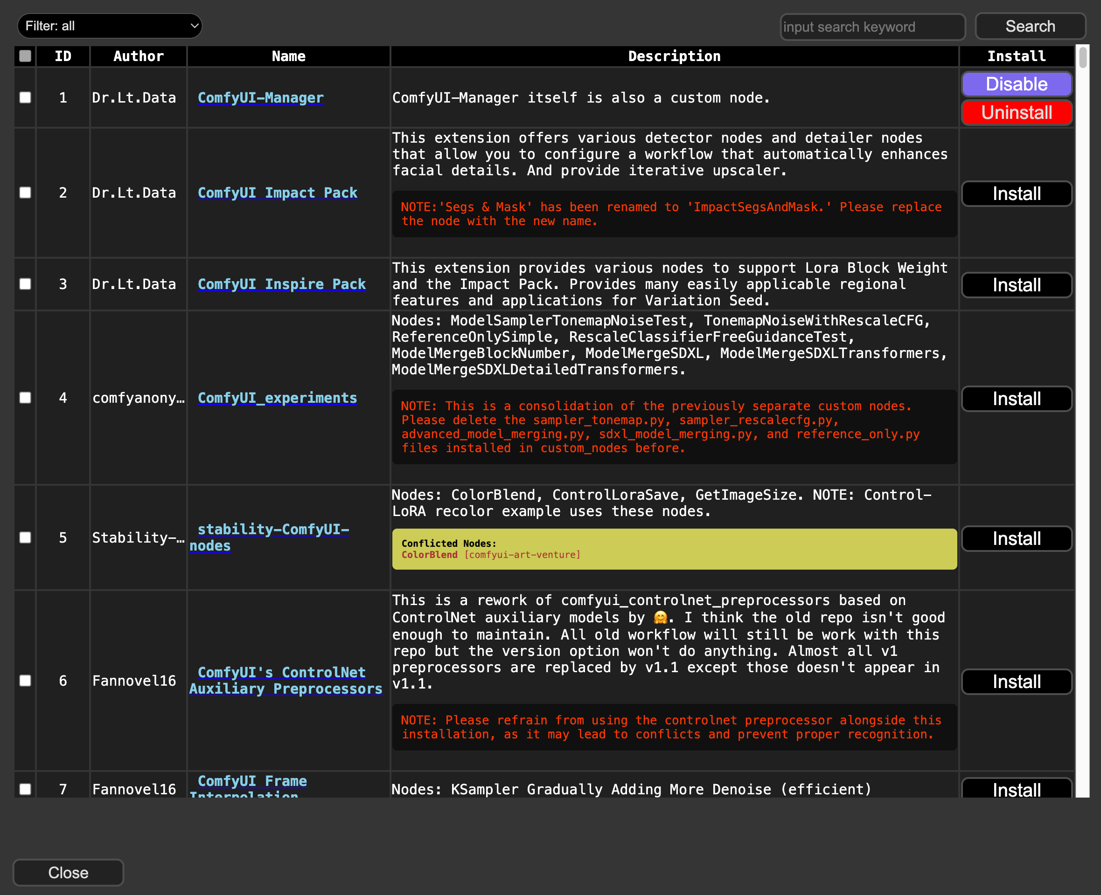Toggle the select-all header checkbox
Screen dimensions: 1101x895
25,55
